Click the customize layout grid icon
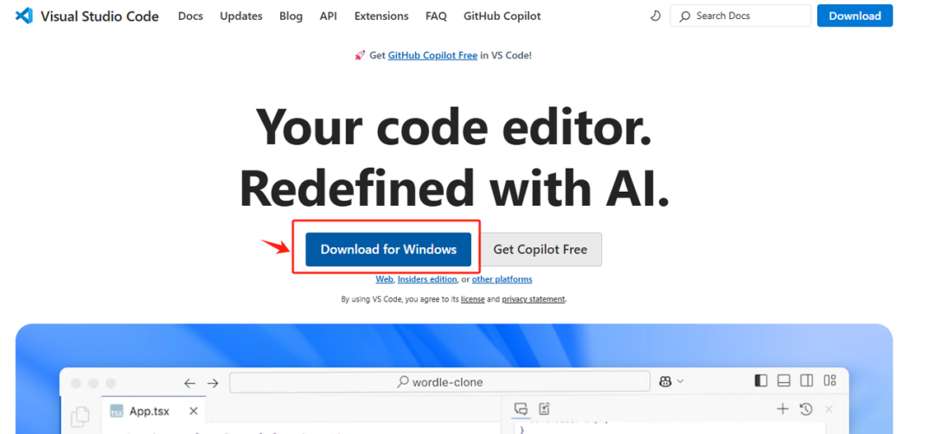 pos(830,380)
